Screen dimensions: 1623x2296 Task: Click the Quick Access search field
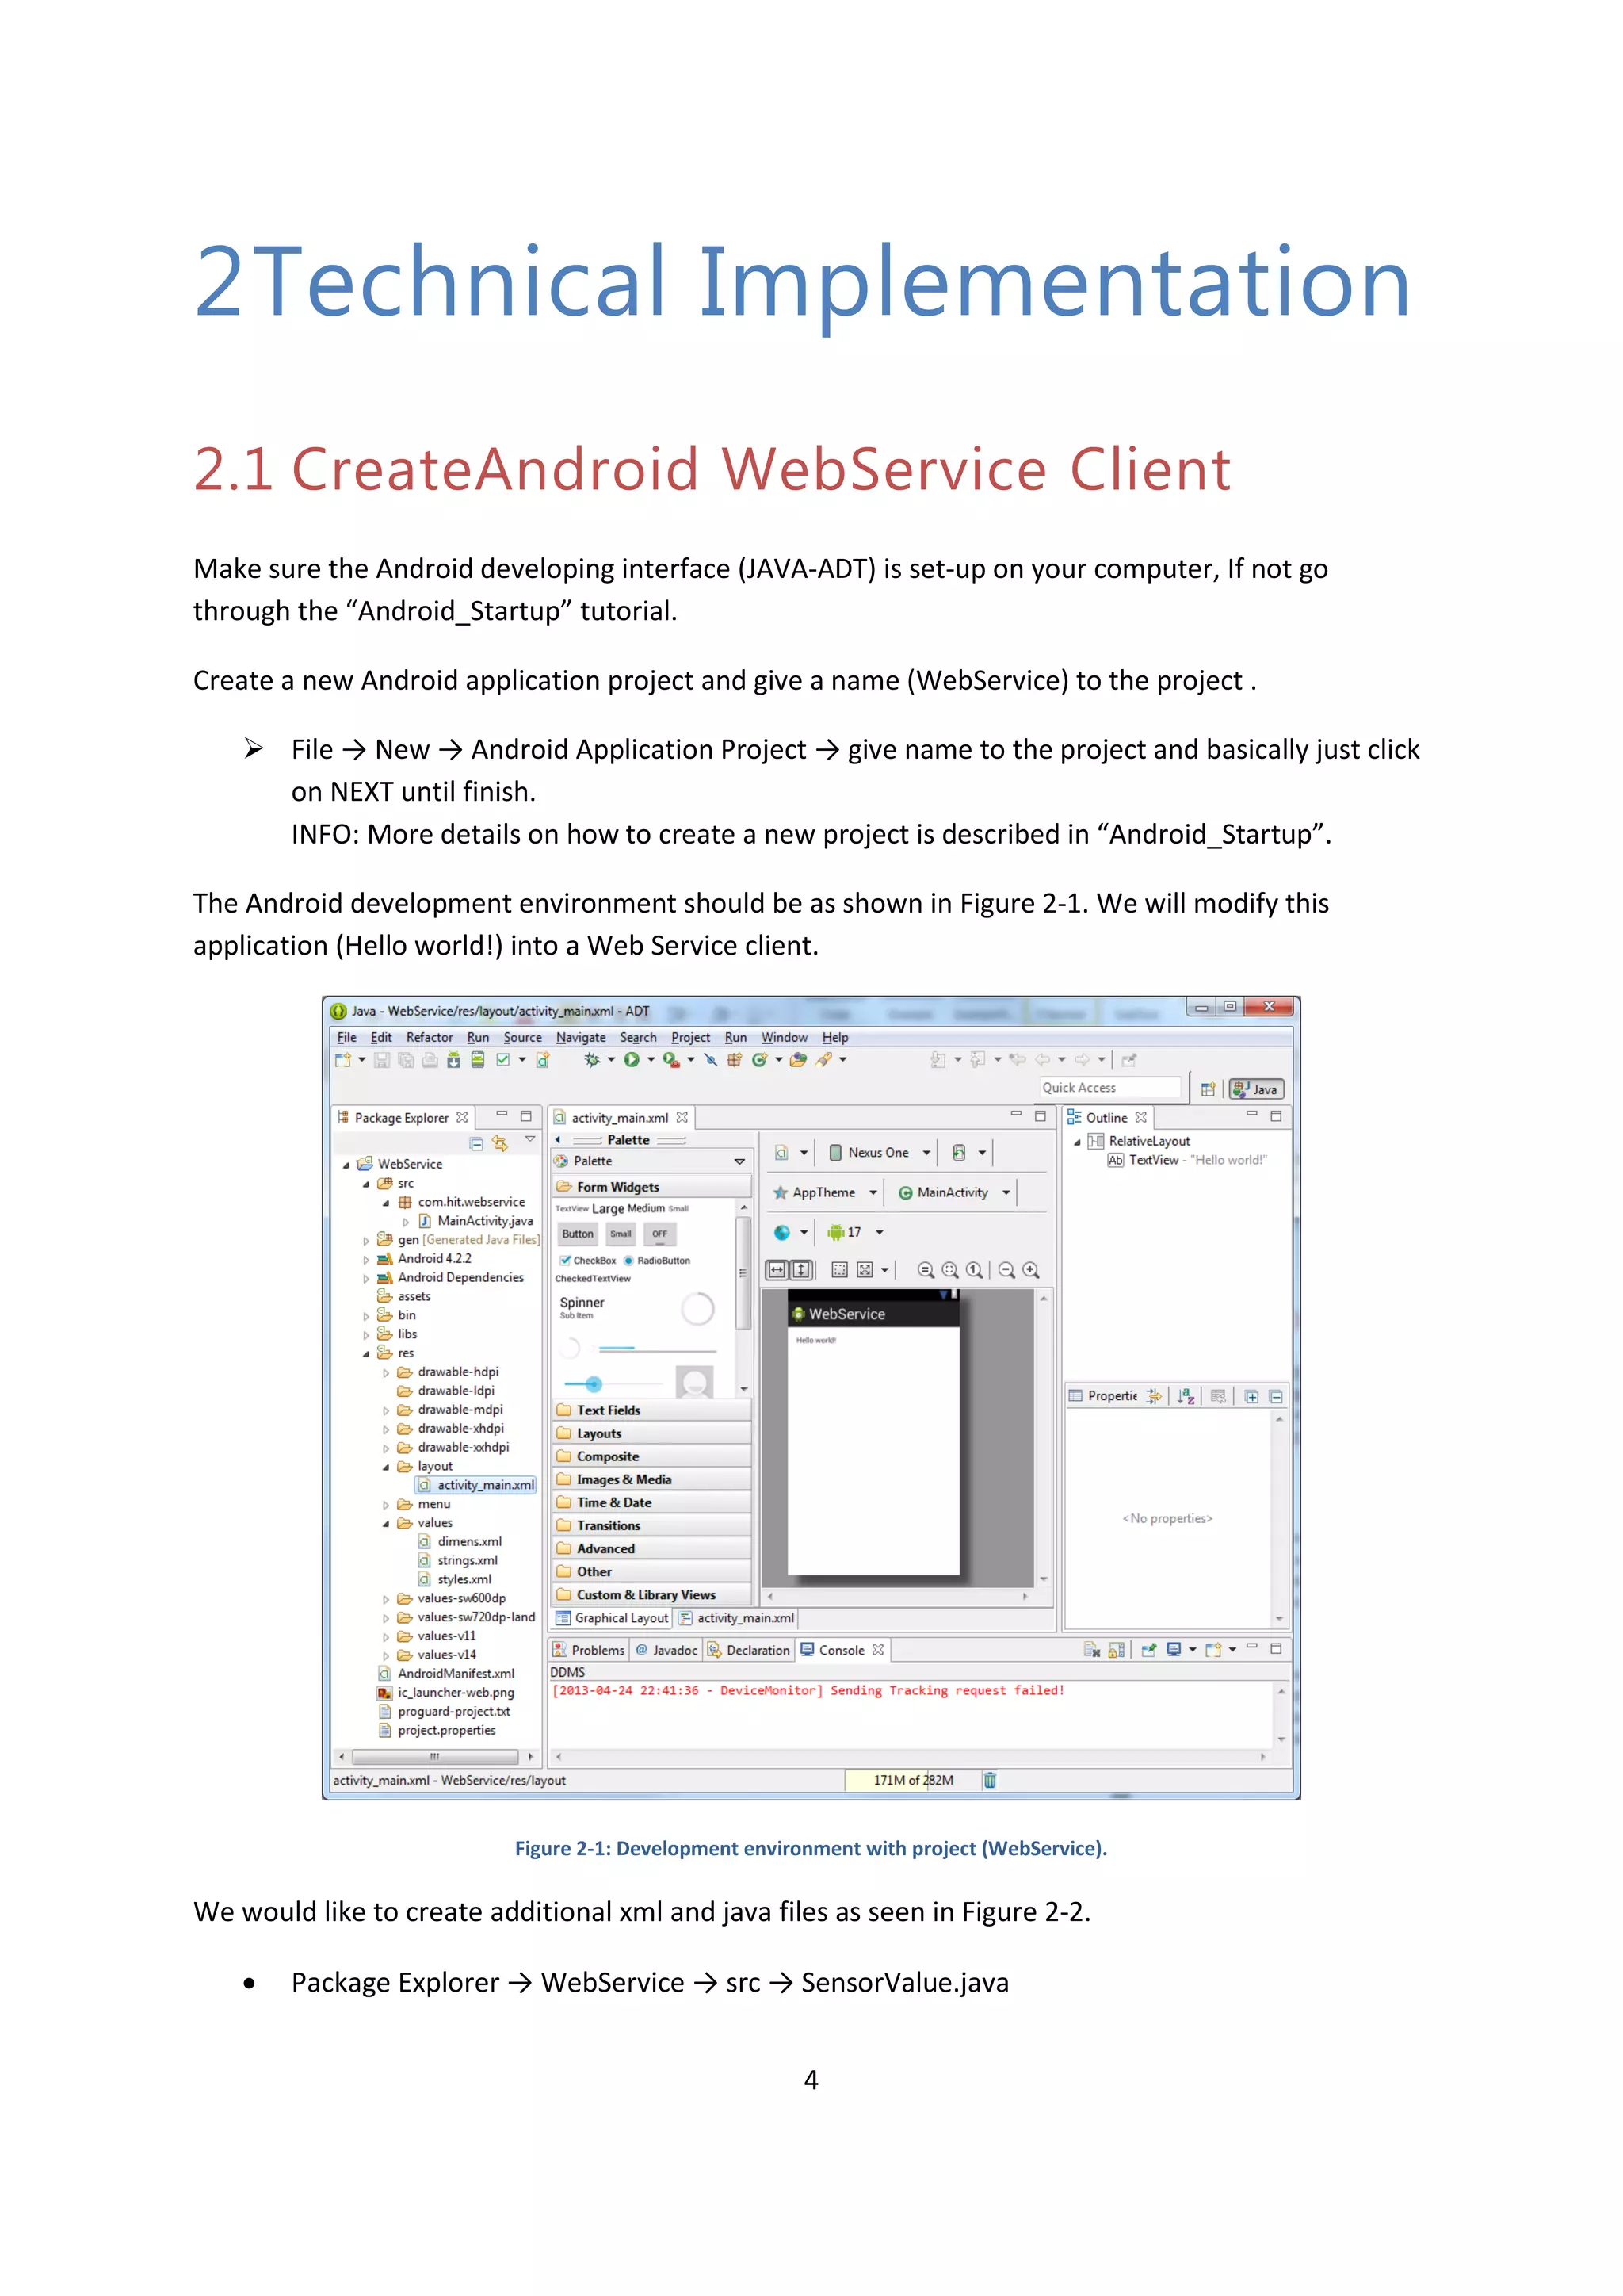[1110, 1088]
